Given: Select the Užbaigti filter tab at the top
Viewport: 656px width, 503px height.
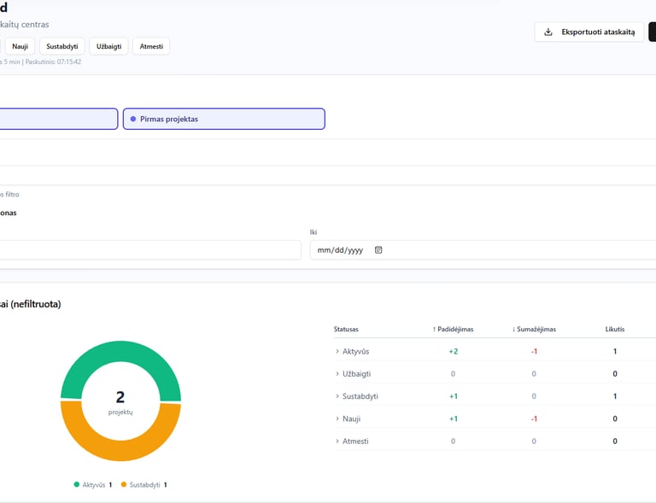Looking at the screenshot, I should [x=108, y=46].
